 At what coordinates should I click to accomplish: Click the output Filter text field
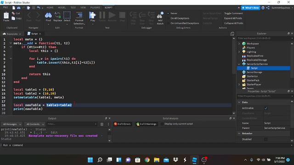coord(72,124)
